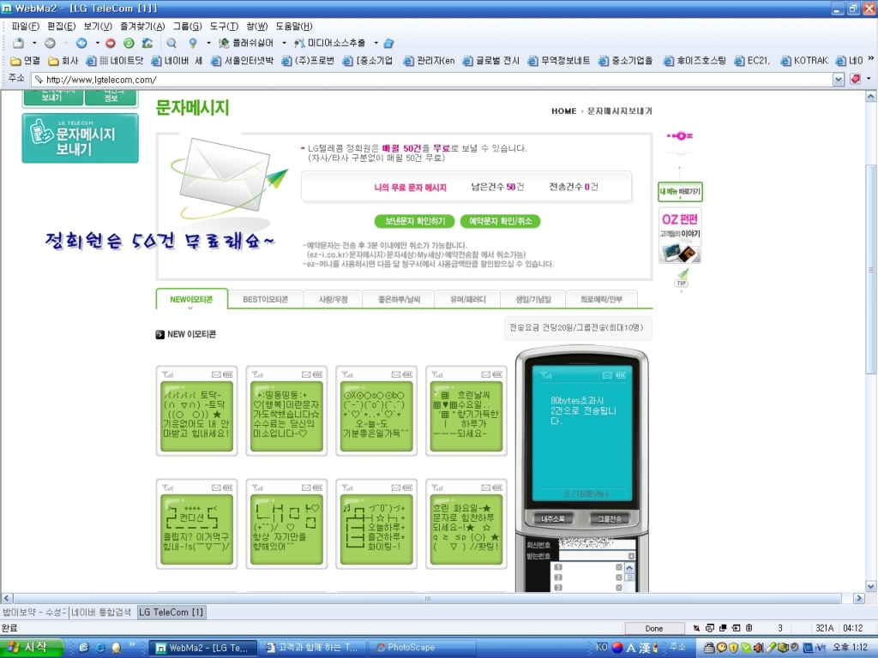The width and height of the screenshot is (878, 658).
Task: Open the 도구(T) menu
Action: click(x=224, y=27)
